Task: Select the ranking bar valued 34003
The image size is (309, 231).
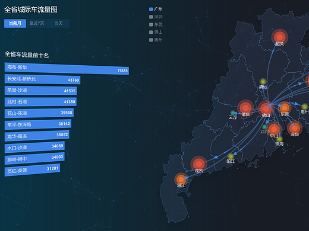Action: [x=34, y=159]
